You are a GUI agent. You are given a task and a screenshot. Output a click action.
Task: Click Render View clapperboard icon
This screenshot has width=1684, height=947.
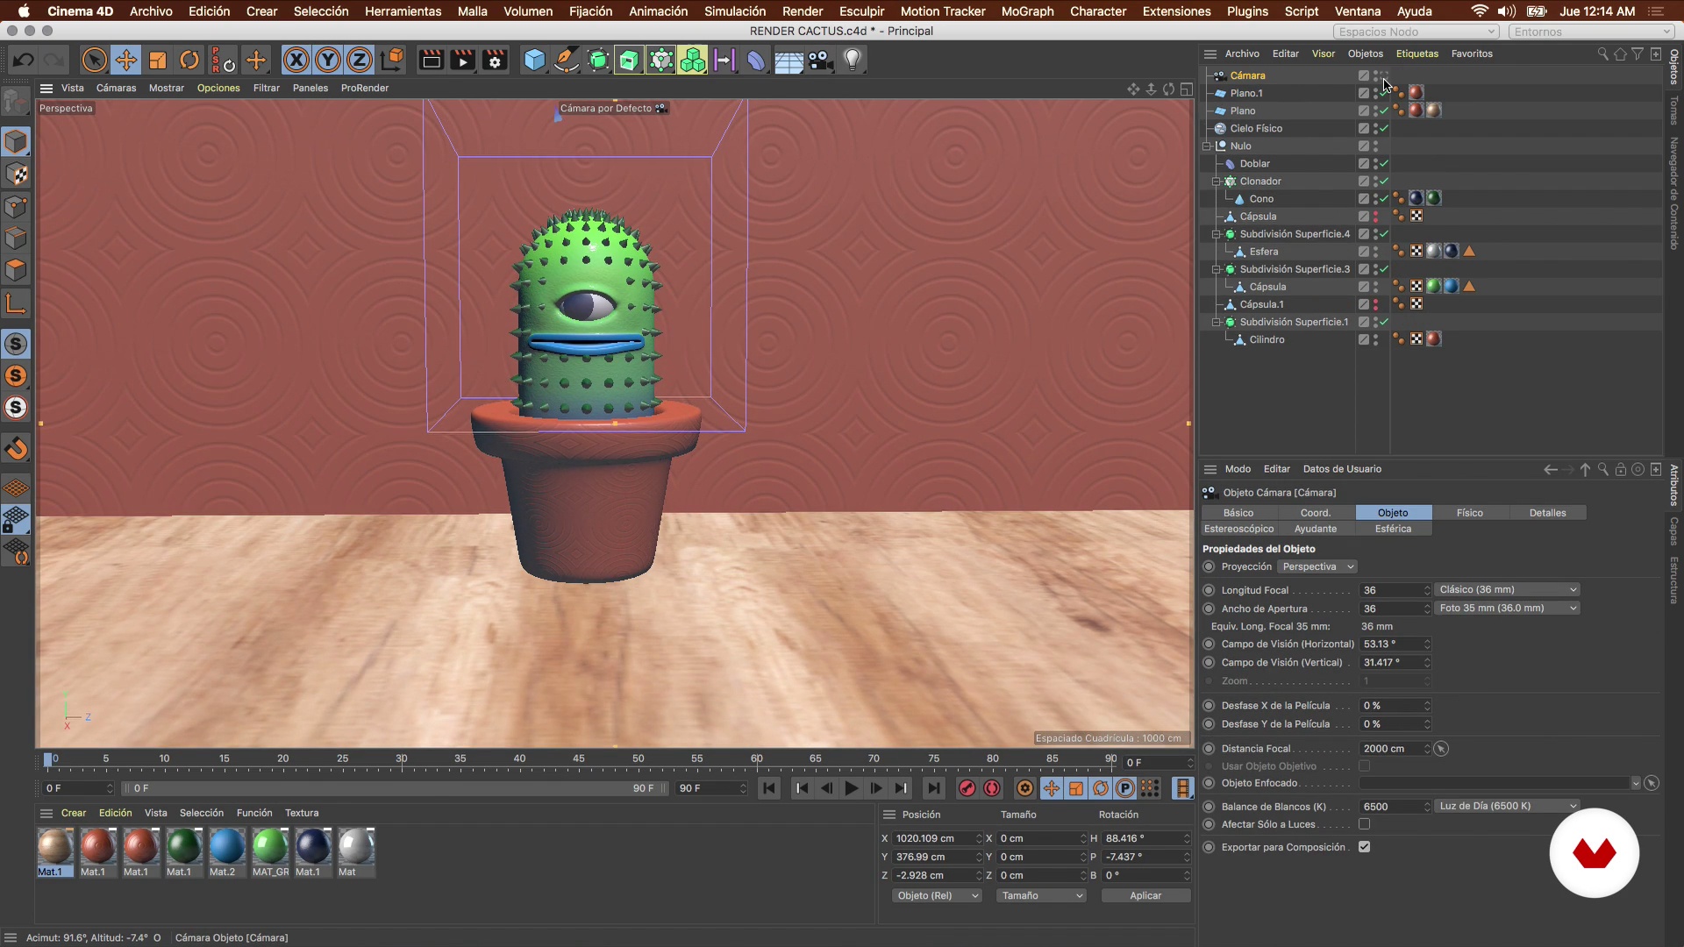click(431, 61)
